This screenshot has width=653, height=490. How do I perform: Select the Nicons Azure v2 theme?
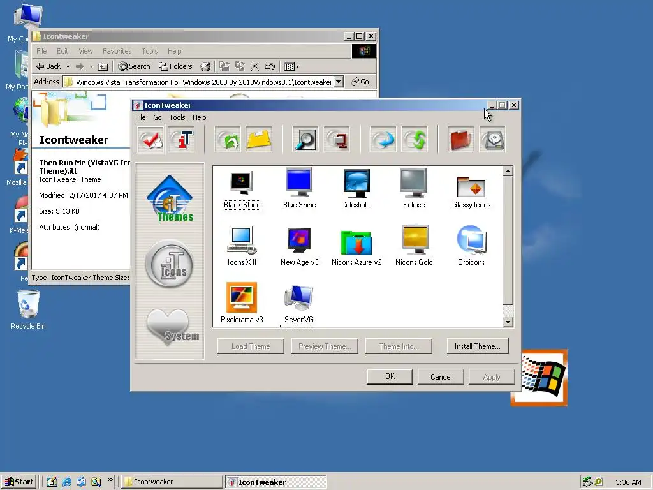tap(356, 247)
